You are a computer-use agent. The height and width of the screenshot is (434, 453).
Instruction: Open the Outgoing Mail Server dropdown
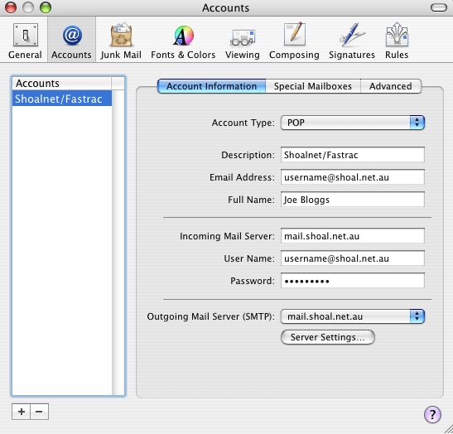[353, 316]
